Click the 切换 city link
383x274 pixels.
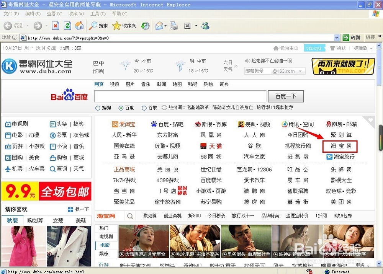click(x=99, y=71)
